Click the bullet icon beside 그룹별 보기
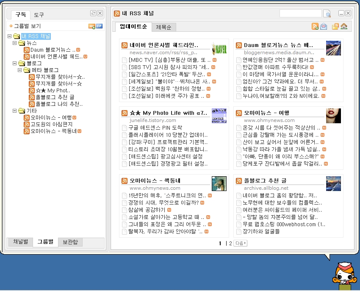Viewport: 360px width, 291px height. tap(11, 26)
